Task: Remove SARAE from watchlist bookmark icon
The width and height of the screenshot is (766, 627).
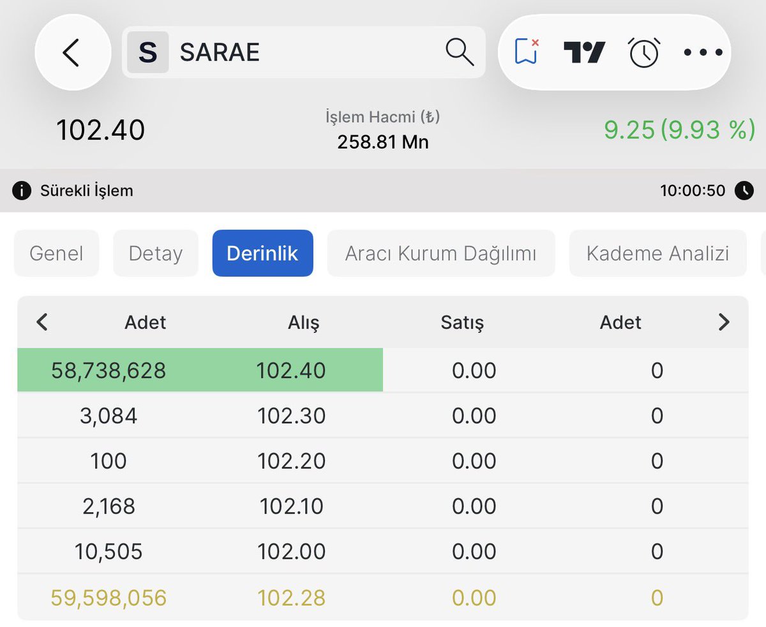Action: click(527, 52)
